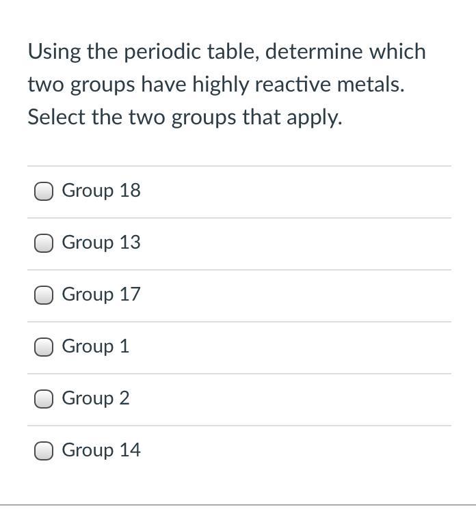
Task: Mark the Group 2 checkbox
Action: (44, 399)
